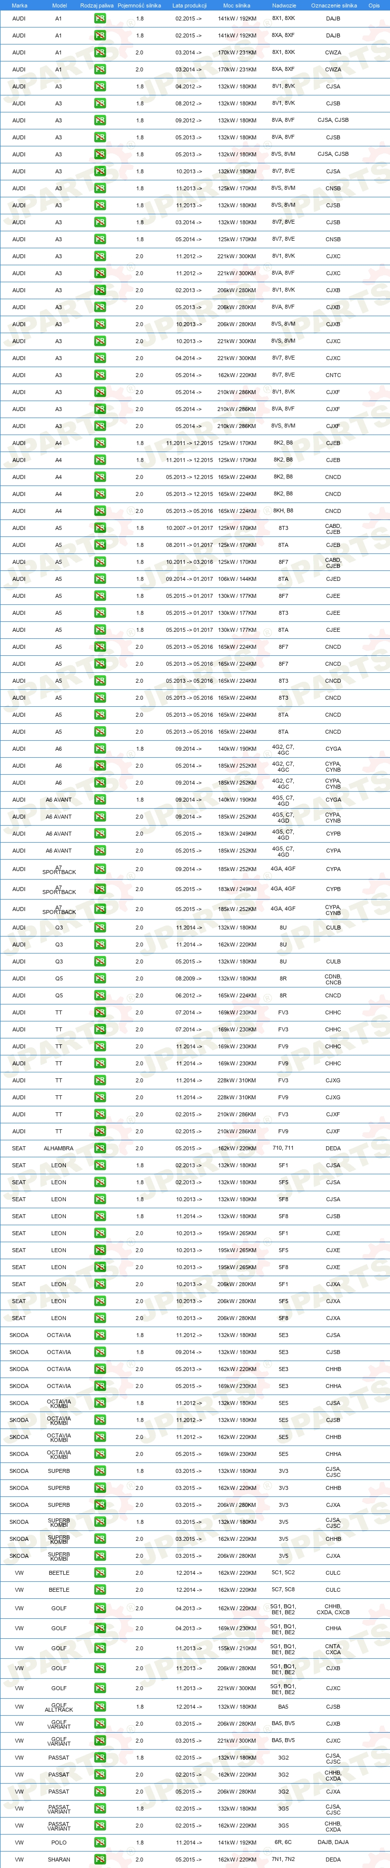This screenshot has width=390, height=1868.
Task: Click fuel icon in Golf Variant CJXC row
Action: pyautogui.click(x=100, y=1740)
